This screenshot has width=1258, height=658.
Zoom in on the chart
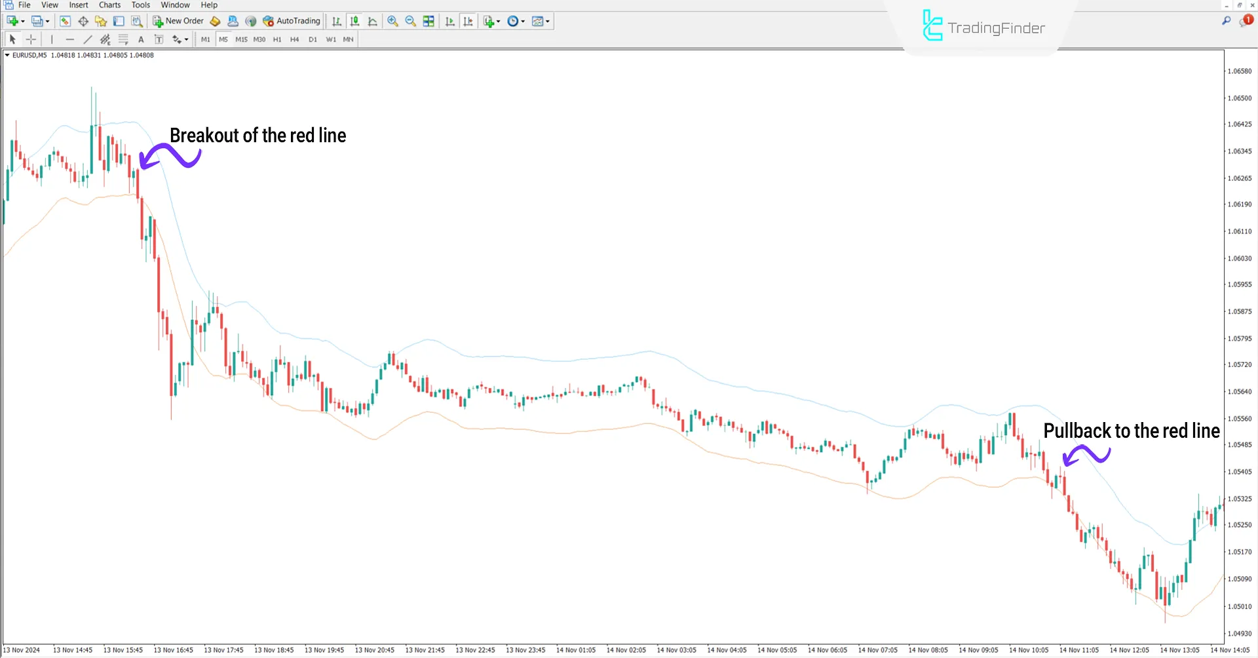tap(393, 21)
